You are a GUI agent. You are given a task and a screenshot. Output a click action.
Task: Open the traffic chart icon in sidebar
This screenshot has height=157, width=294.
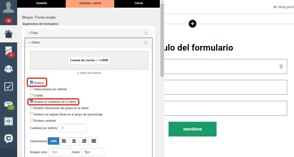coord(9,51)
